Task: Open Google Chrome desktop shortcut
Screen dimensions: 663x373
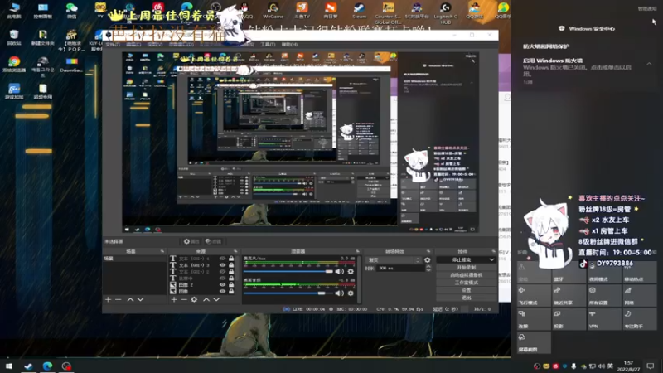Action: (14, 65)
